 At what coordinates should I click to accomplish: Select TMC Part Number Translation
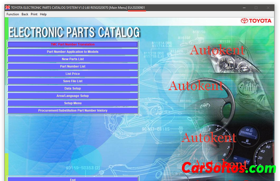tap(73, 44)
